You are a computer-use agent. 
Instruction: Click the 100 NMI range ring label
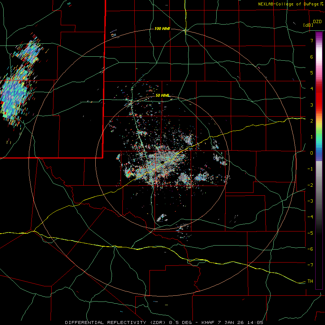162,29
